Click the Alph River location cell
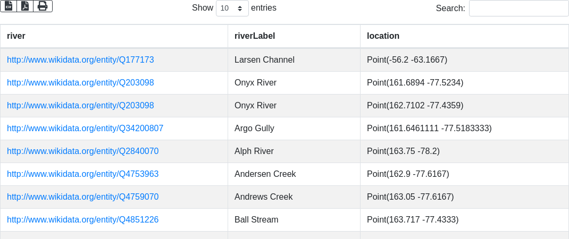569x239 pixels. (x=403, y=151)
